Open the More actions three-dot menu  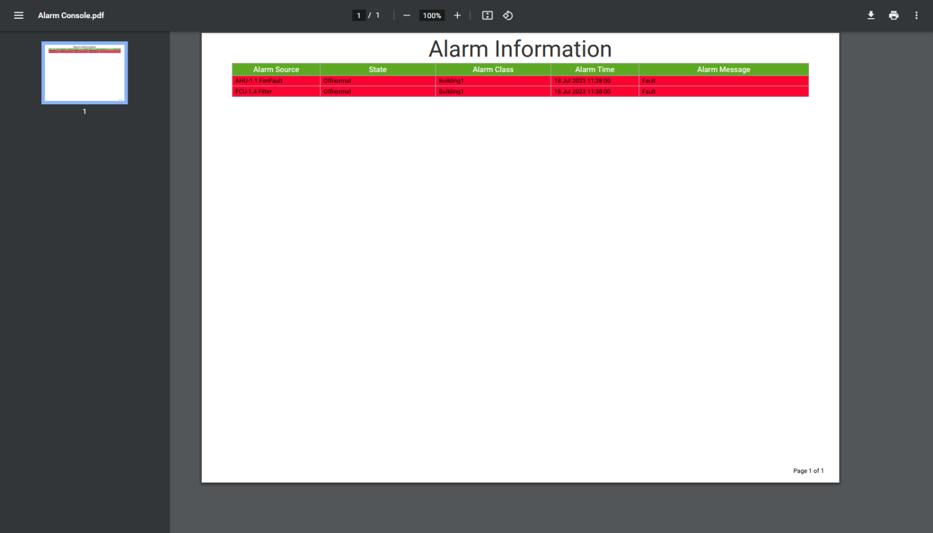pyautogui.click(x=917, y=15)
